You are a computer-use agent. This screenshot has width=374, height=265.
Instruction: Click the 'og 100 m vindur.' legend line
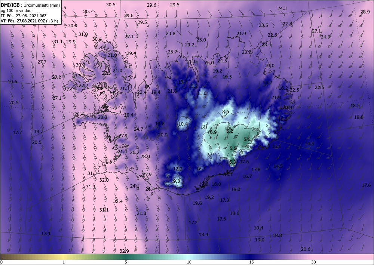pyautogui.click(x=16, y=10)
